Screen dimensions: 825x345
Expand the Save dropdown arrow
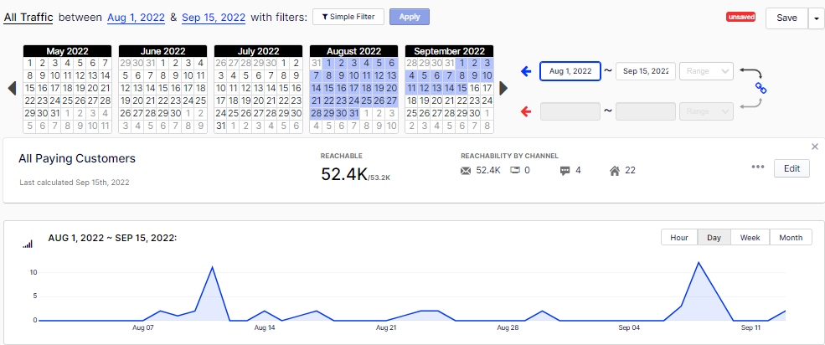pyautogui.click(x=816, y=18)
